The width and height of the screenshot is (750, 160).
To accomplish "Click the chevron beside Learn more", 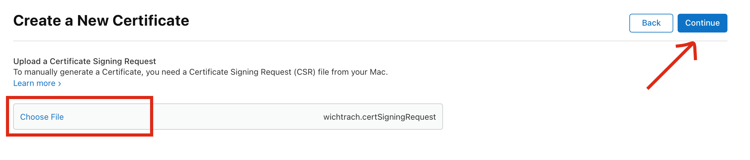I will pyautogui.click(x=60, y=84).
